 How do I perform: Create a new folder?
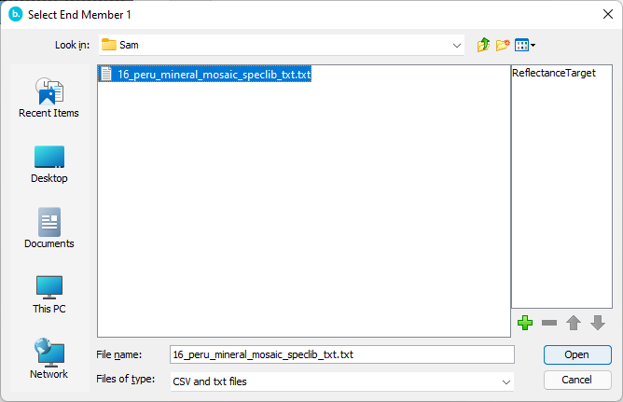click(503, 45)
